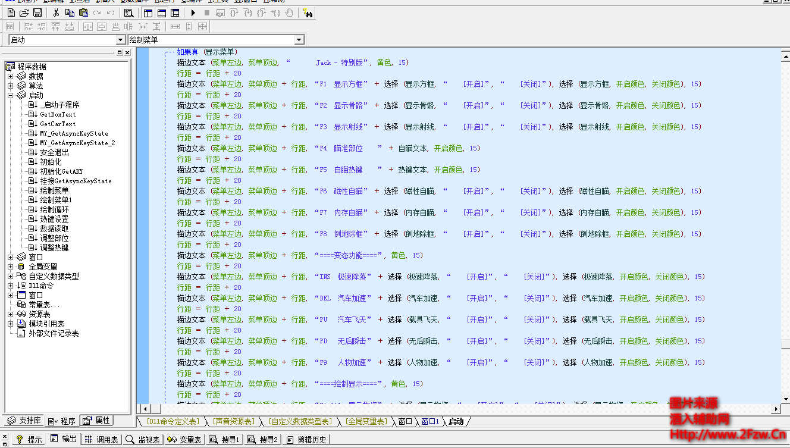This screenshot has width=790, height=448.
Task: Click the Open file folder icon
Action: click(24, 12)
